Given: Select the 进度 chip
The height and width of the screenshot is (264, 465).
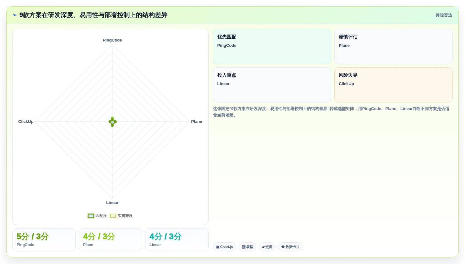Looking at the screenshot, I should 267,247.
